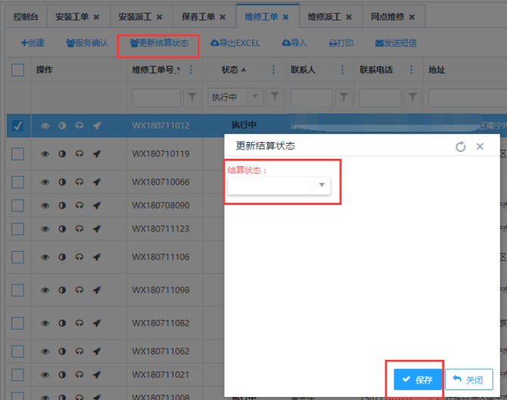Click the 保存 button

click(417, 380)
